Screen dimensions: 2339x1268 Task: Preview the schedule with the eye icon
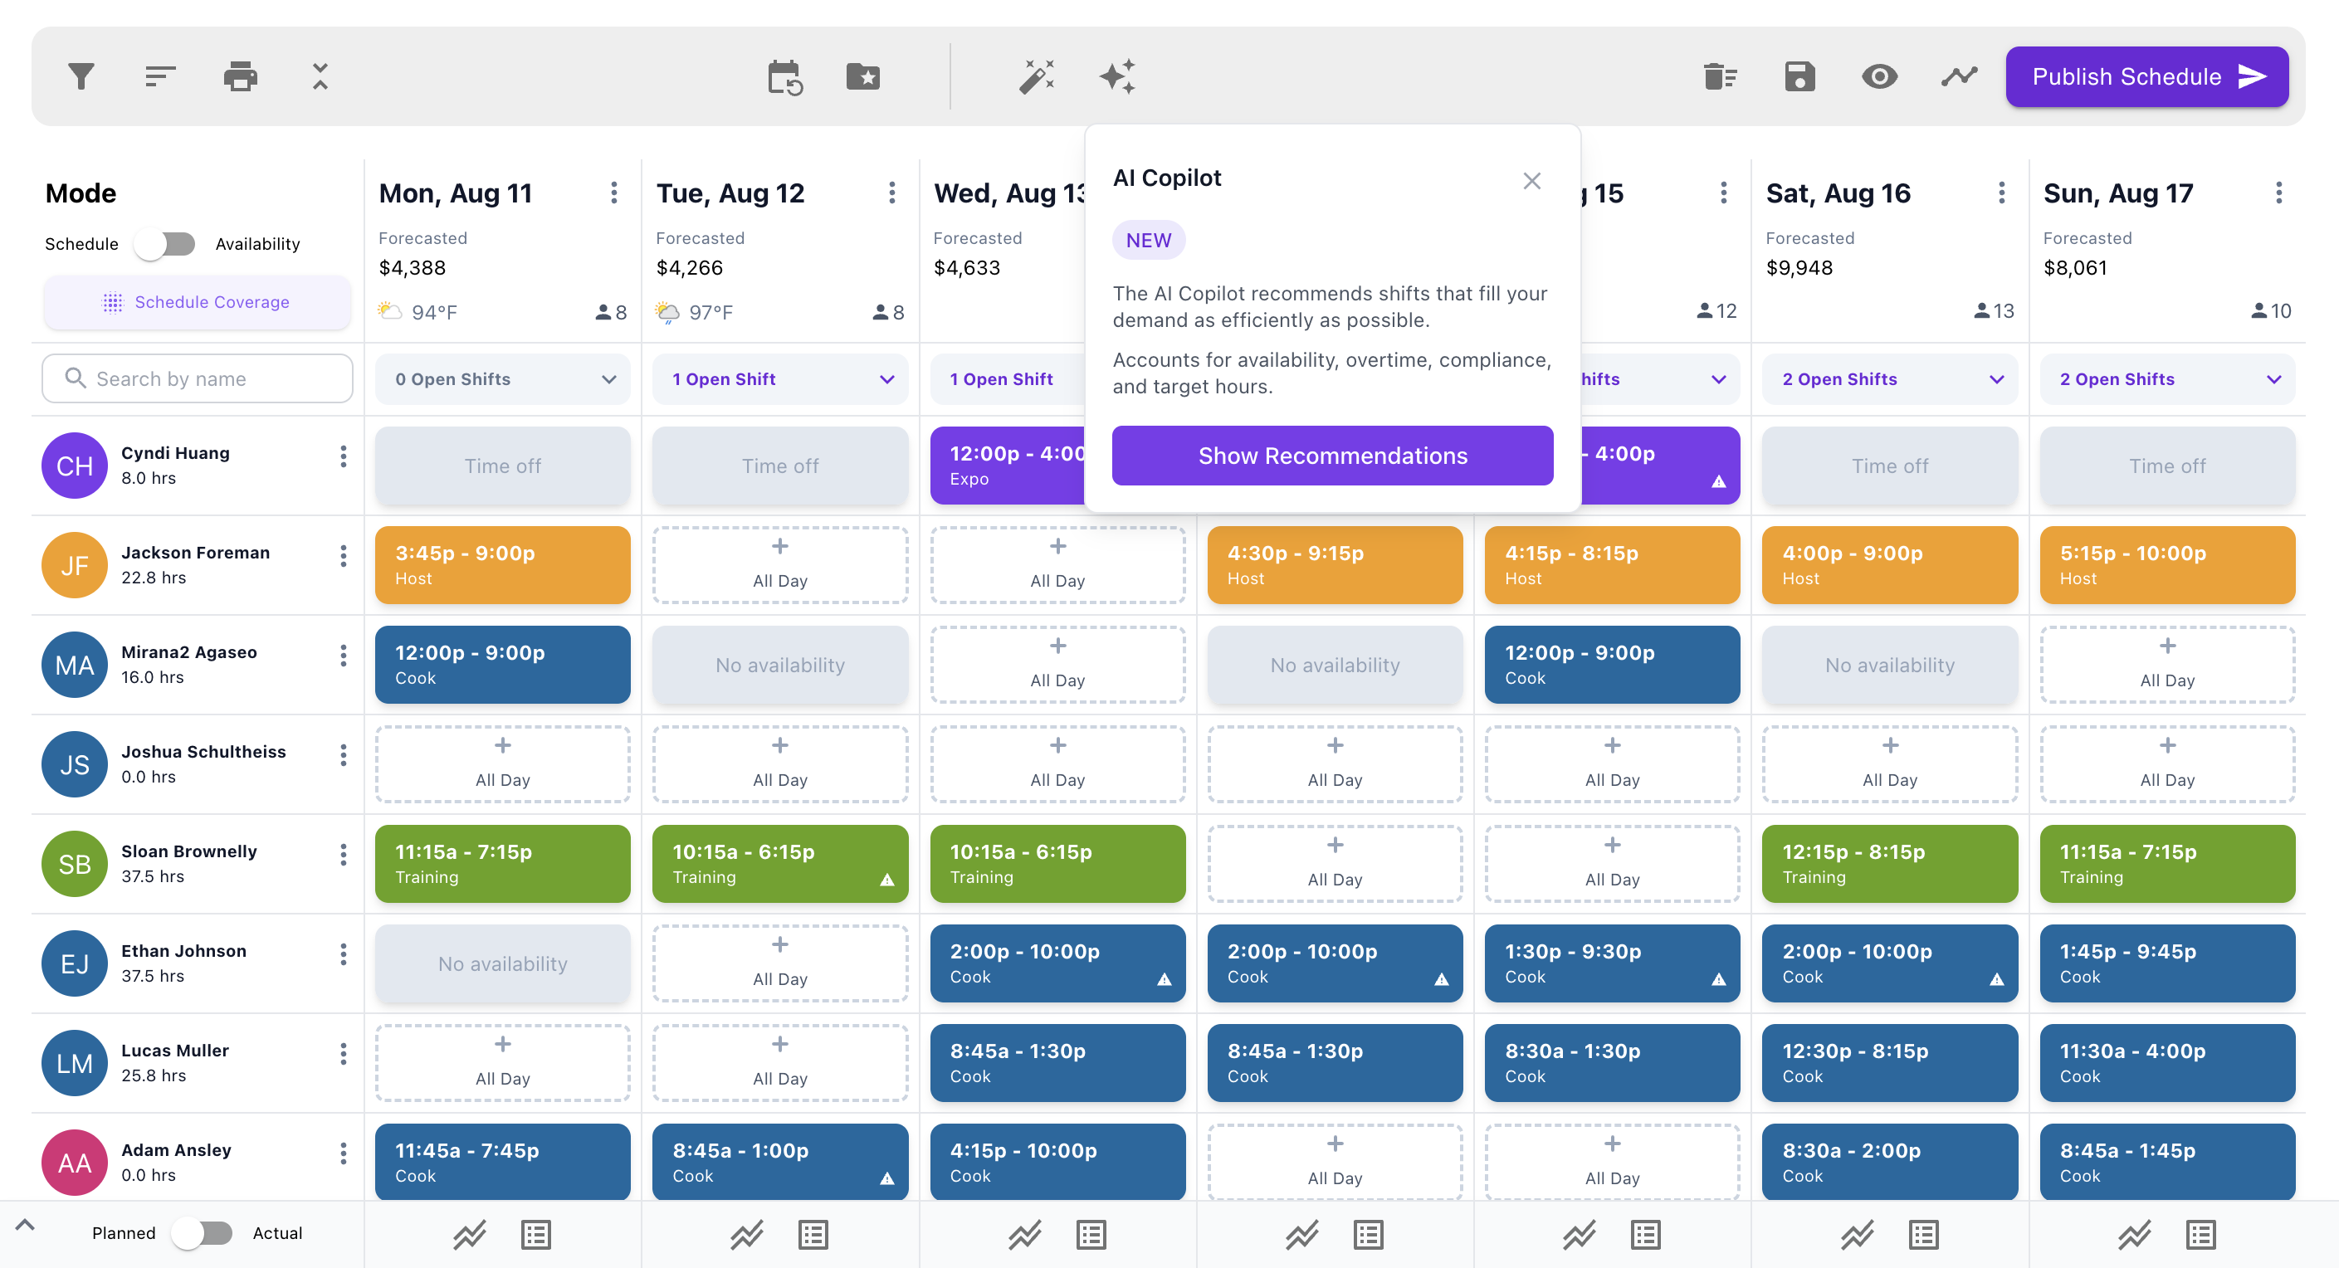coord(1879,76)
